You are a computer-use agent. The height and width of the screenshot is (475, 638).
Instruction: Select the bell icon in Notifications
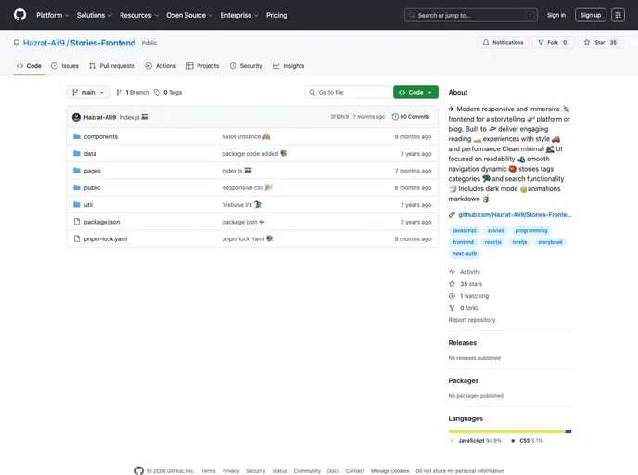coord(486,43)
